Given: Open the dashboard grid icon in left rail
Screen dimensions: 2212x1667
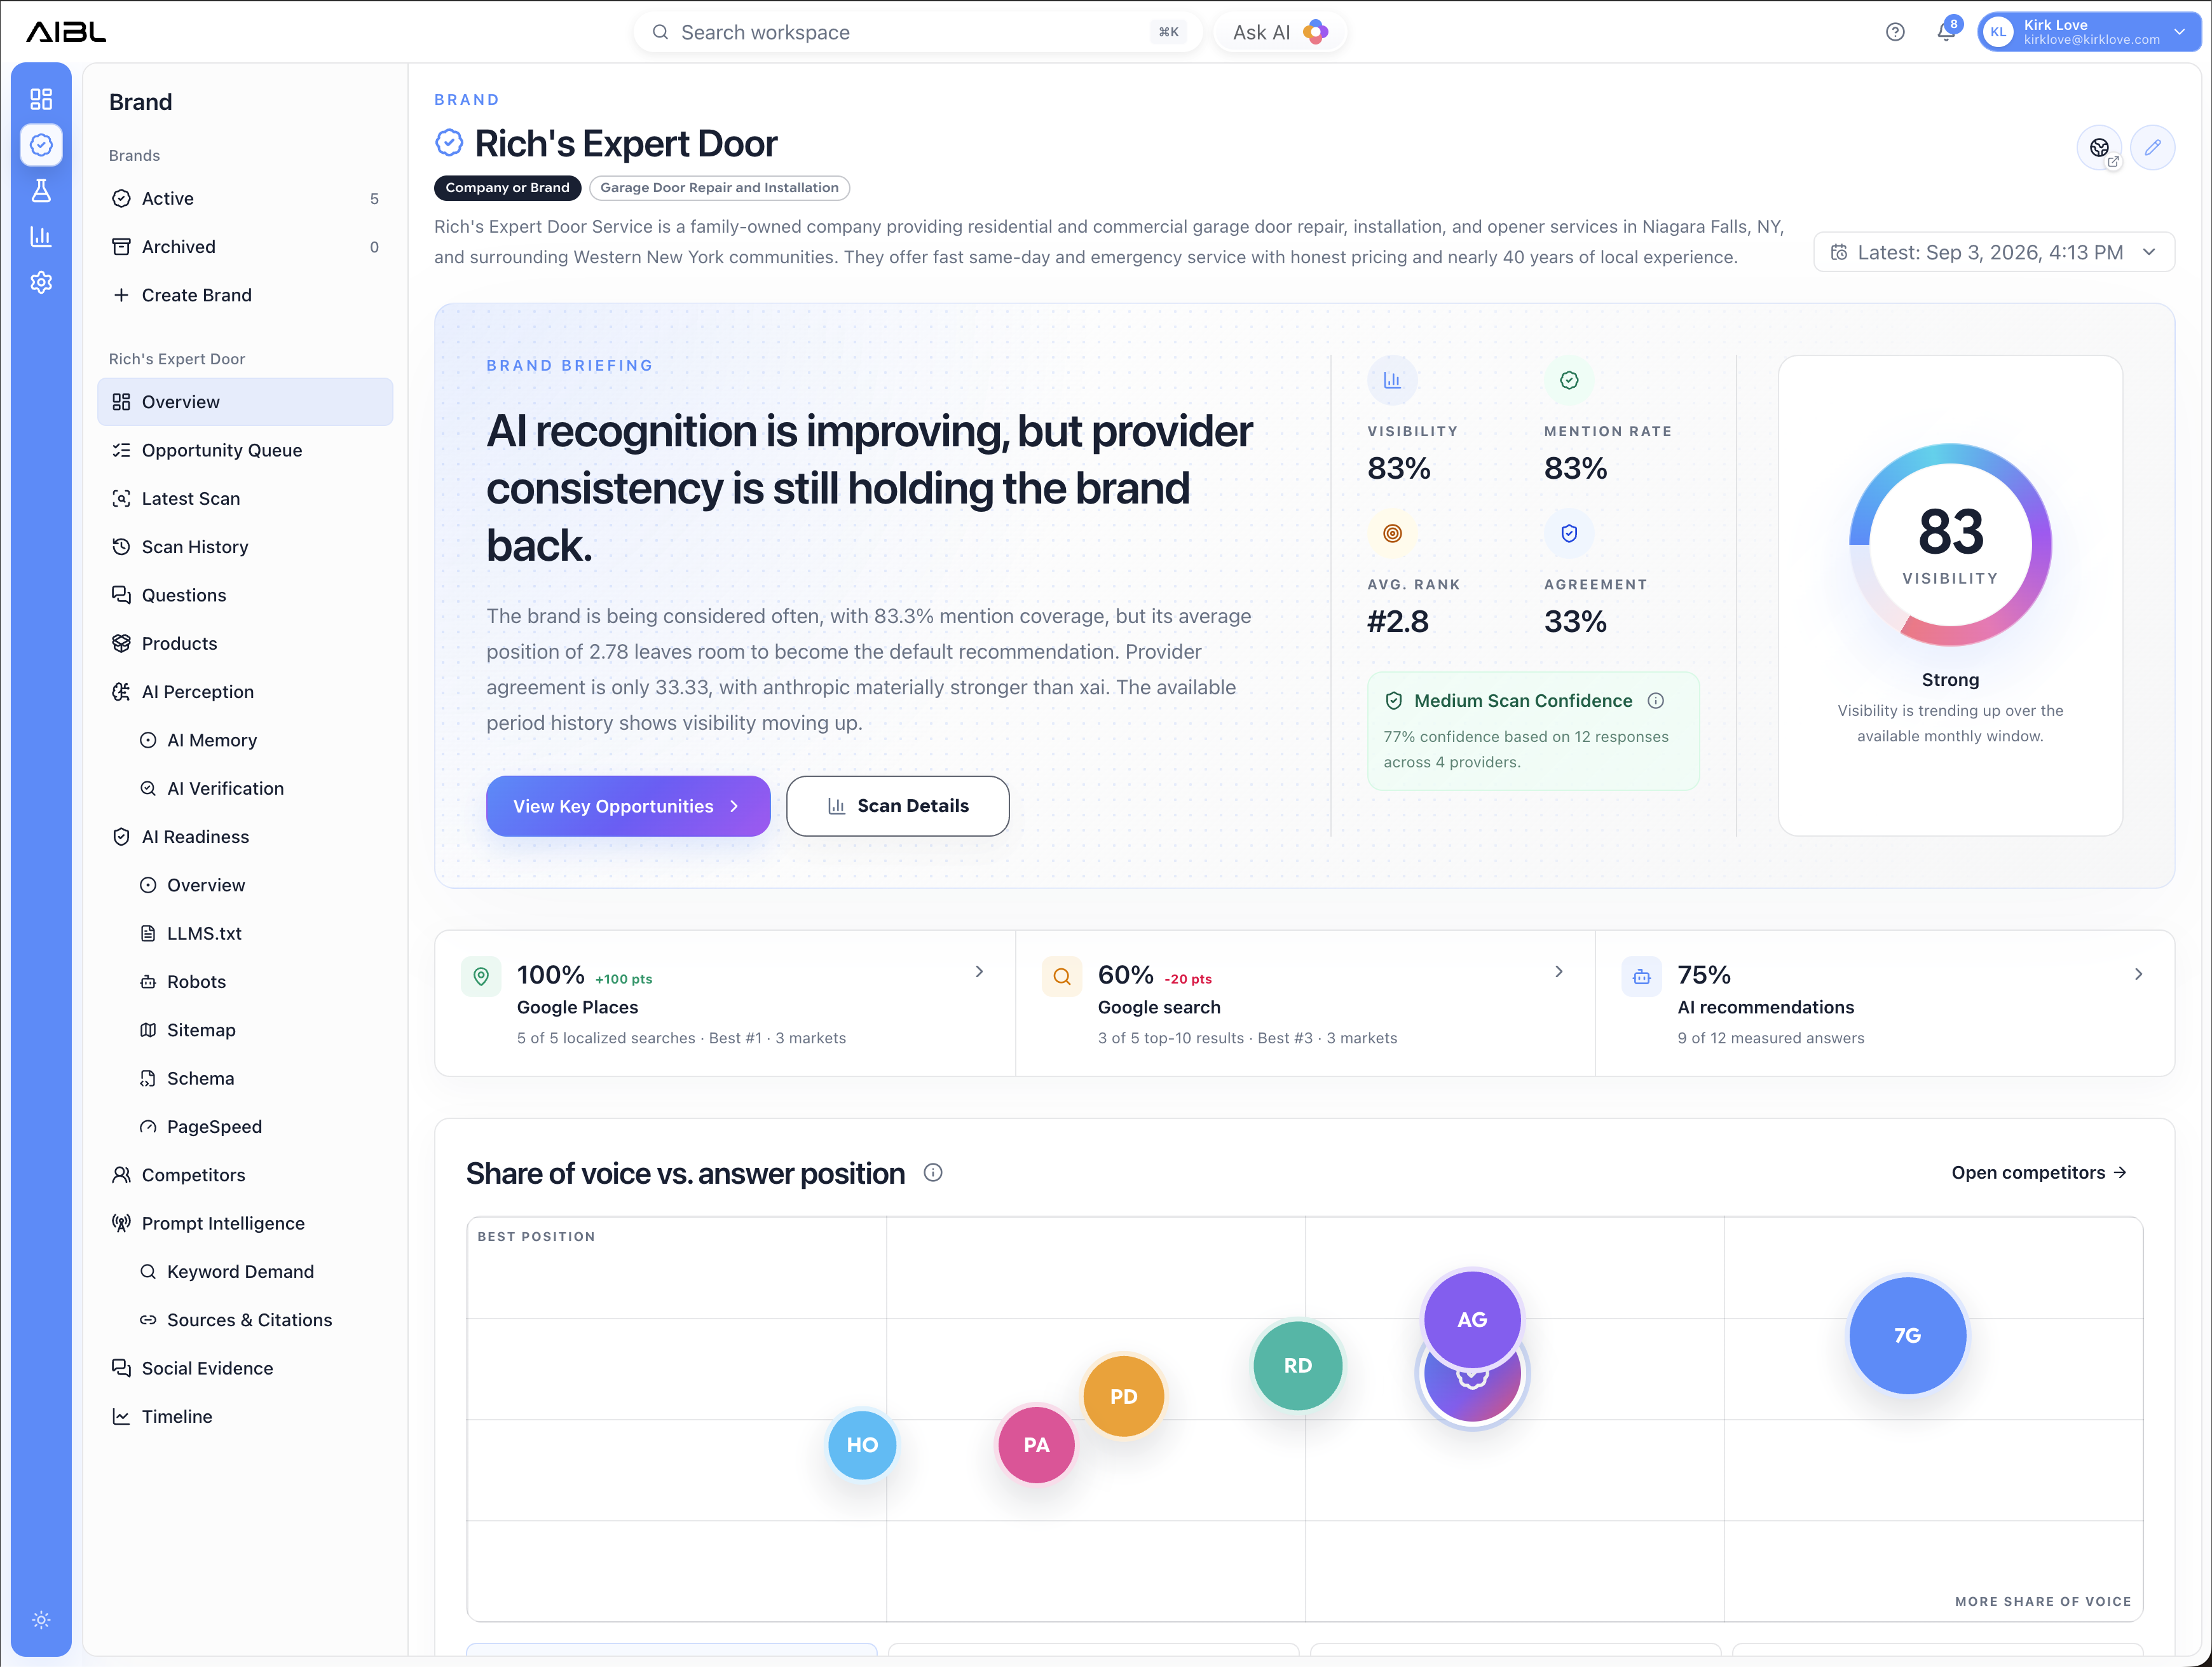Looking at the screenshot, I should (41, 99).
